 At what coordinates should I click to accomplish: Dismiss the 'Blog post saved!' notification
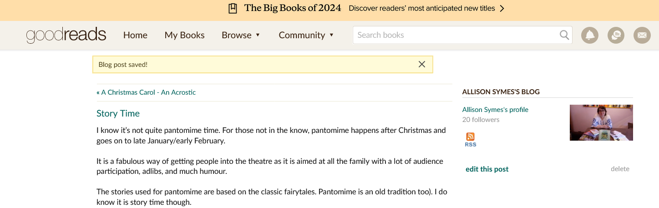click(422, 64)
